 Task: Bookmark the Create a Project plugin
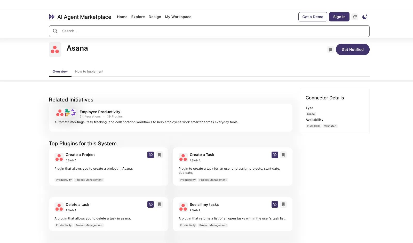[x=159, y=155]
